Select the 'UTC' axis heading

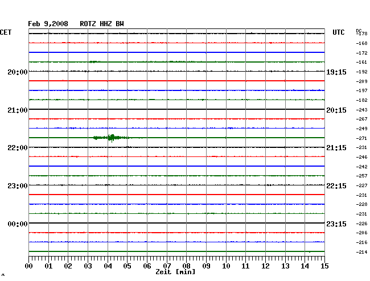pyautogui.click(x=338, y=32)
